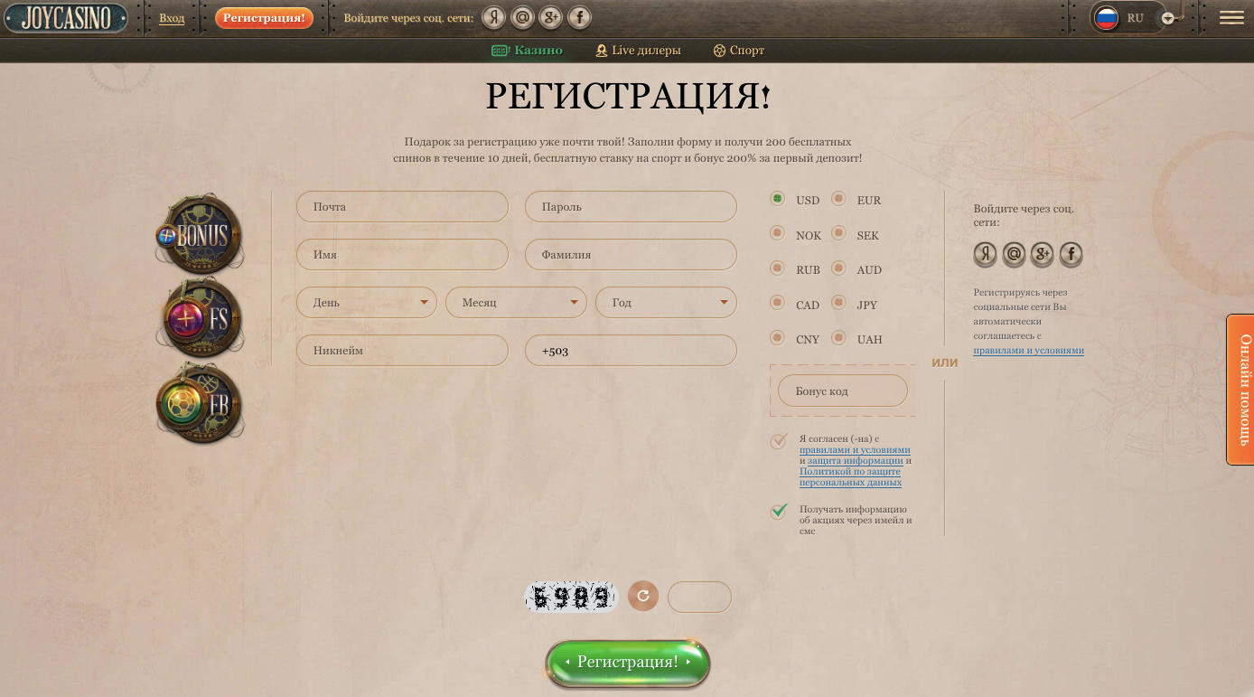Uncheck the terms agreement checkbox

coord(778,442)
